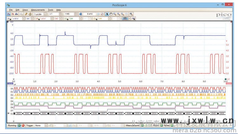Open the Help menu
238x134 pixels.
tap(58, 10)
